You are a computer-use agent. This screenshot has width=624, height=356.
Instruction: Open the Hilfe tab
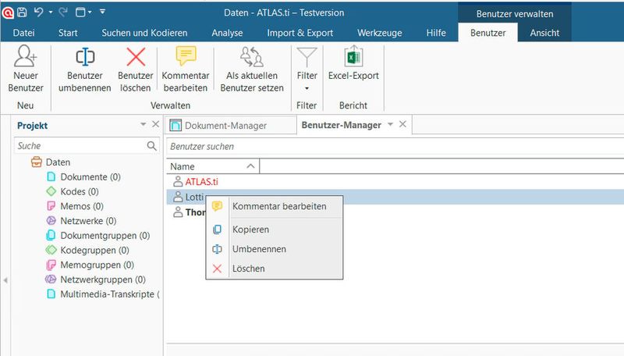[x=436, y=33]
